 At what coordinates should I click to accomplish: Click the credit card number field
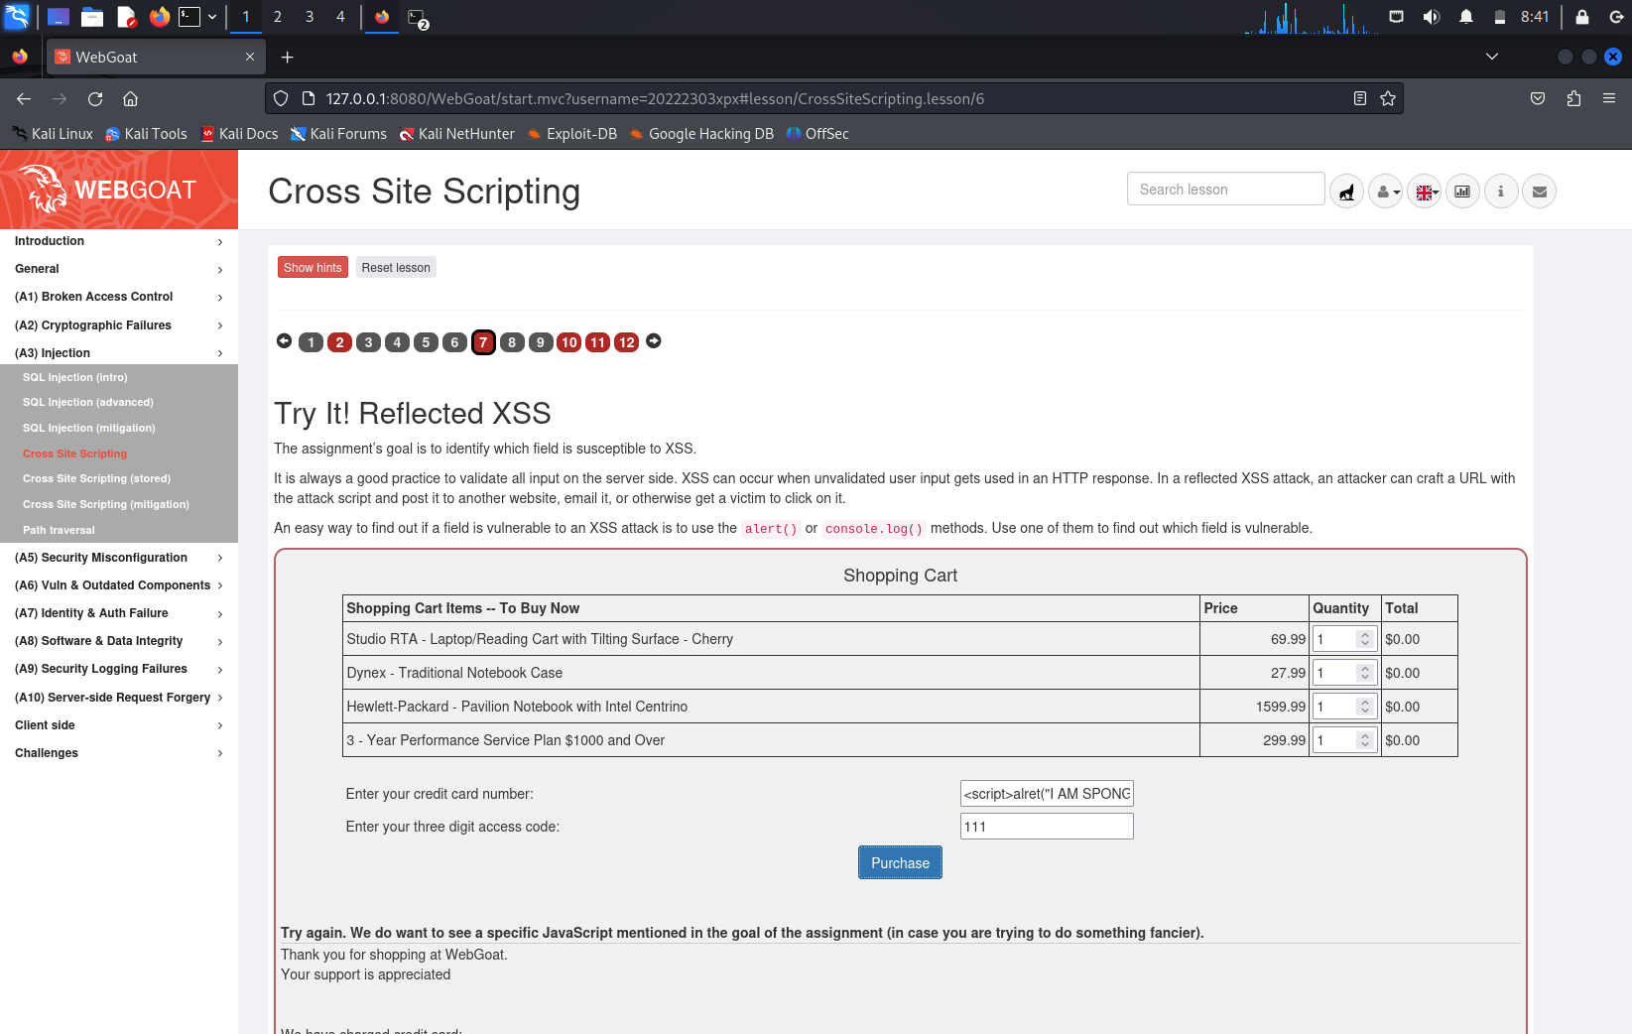click(x=1047, y=794)
